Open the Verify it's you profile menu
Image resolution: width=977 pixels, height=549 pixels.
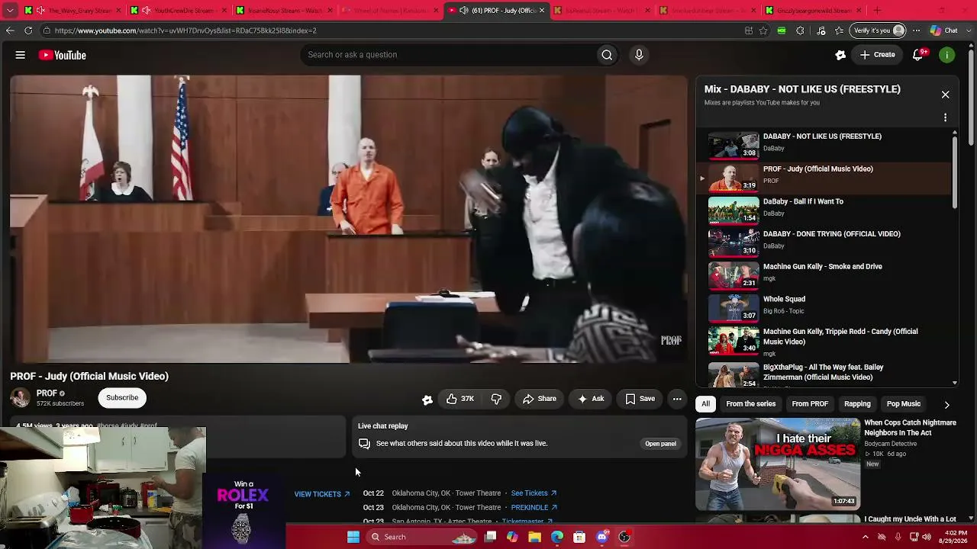click(x=878, y=30)
